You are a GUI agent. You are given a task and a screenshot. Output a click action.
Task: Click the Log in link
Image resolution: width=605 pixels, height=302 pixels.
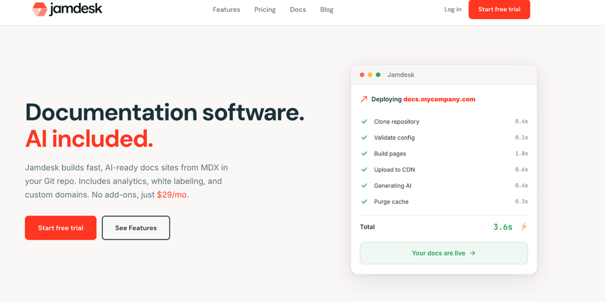coord(453,9)
